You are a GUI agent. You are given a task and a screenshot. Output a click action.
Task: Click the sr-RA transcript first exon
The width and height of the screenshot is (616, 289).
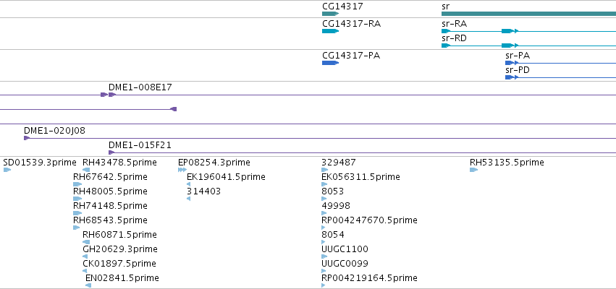tap(445, 31)
